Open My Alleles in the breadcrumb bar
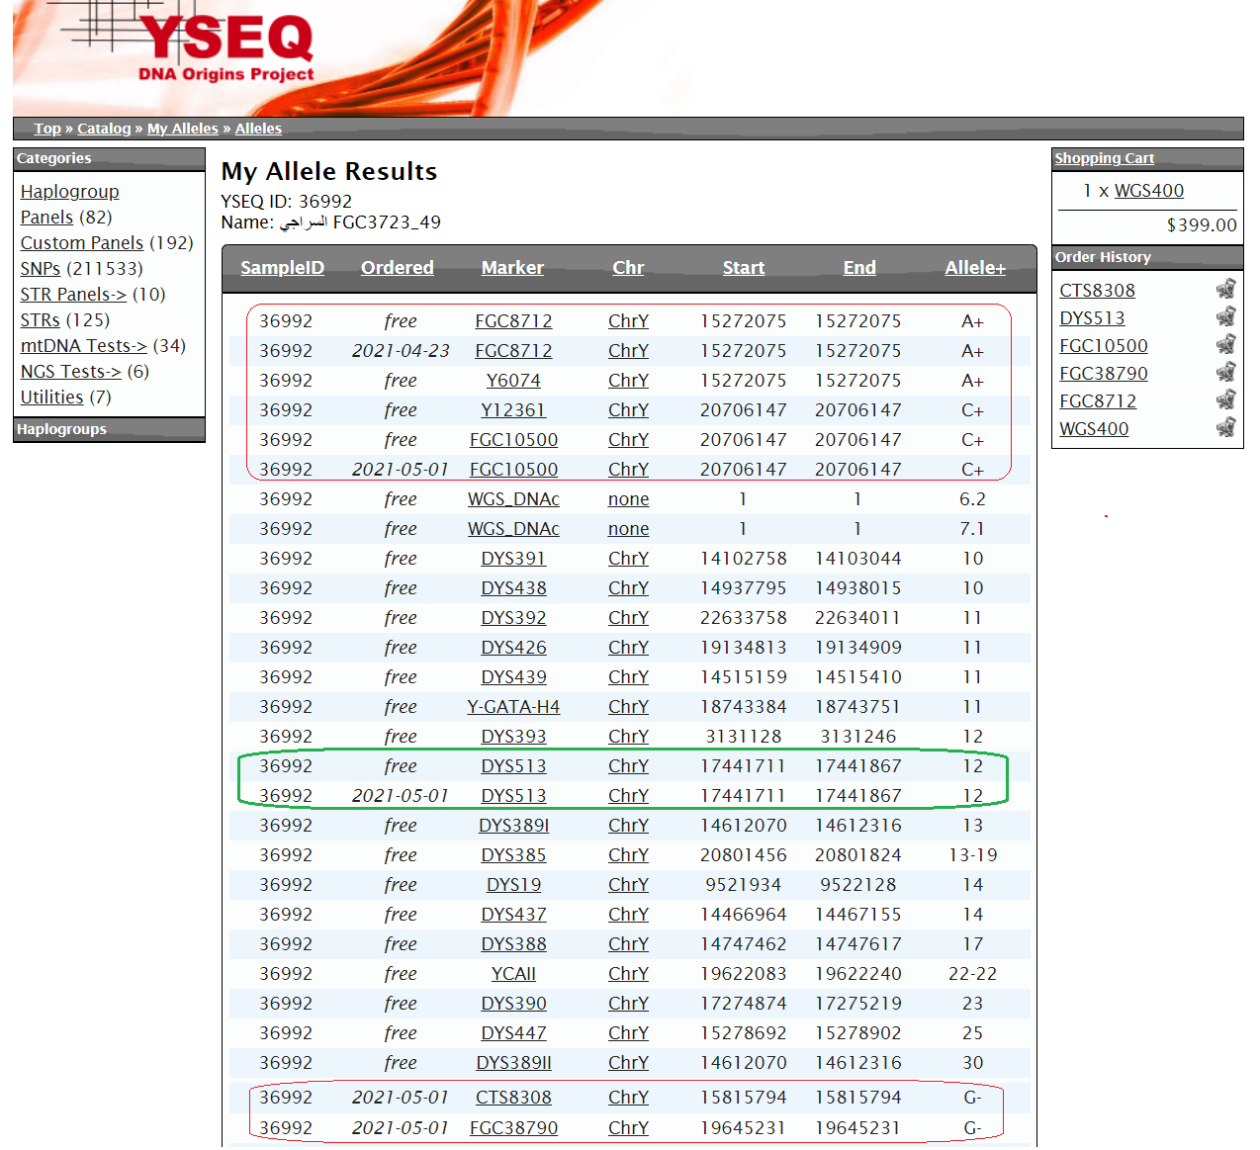 click(183, 129)
